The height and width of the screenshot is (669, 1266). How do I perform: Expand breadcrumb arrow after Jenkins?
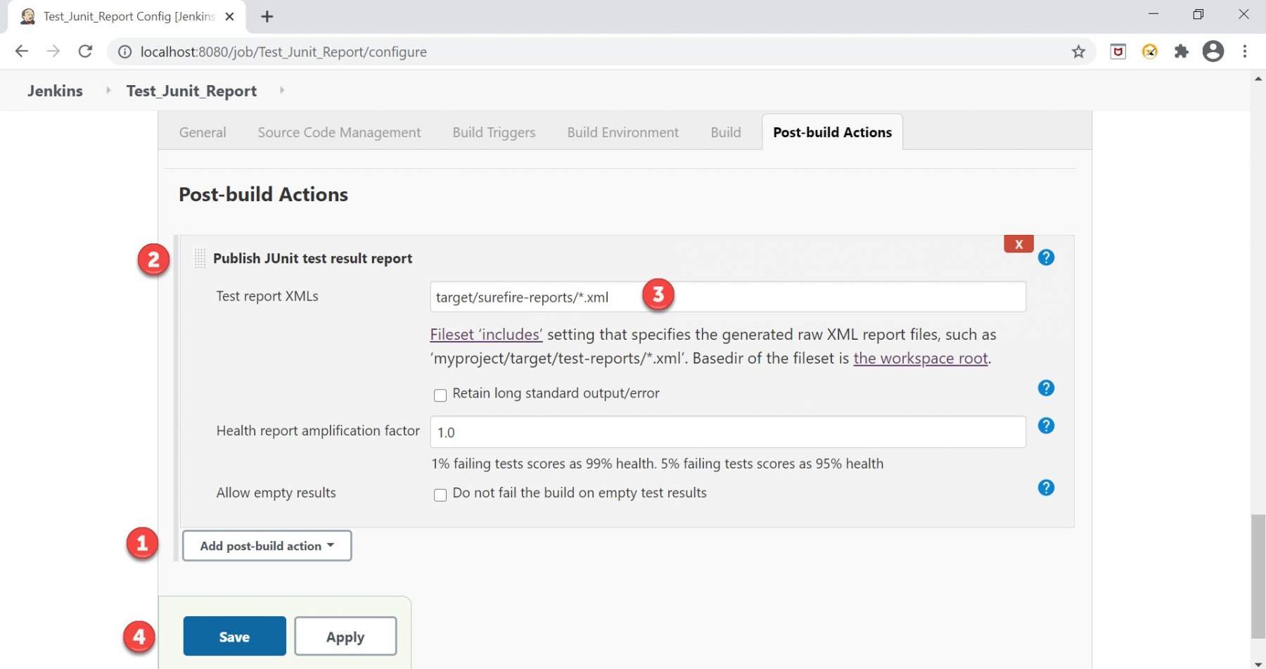coord(108,90)
